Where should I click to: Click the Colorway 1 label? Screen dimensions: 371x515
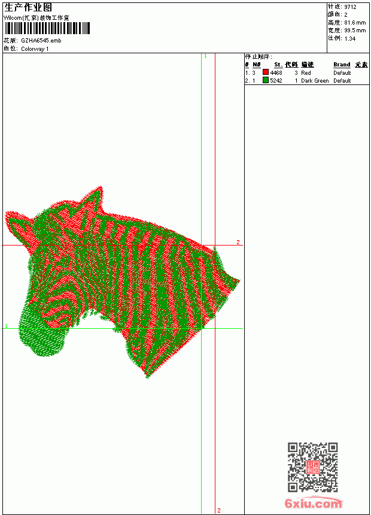coord(35,49)
